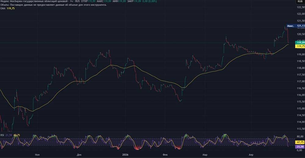Select the RSI indicator legend label
Screen dimensions: 305x158
[2, 135]
